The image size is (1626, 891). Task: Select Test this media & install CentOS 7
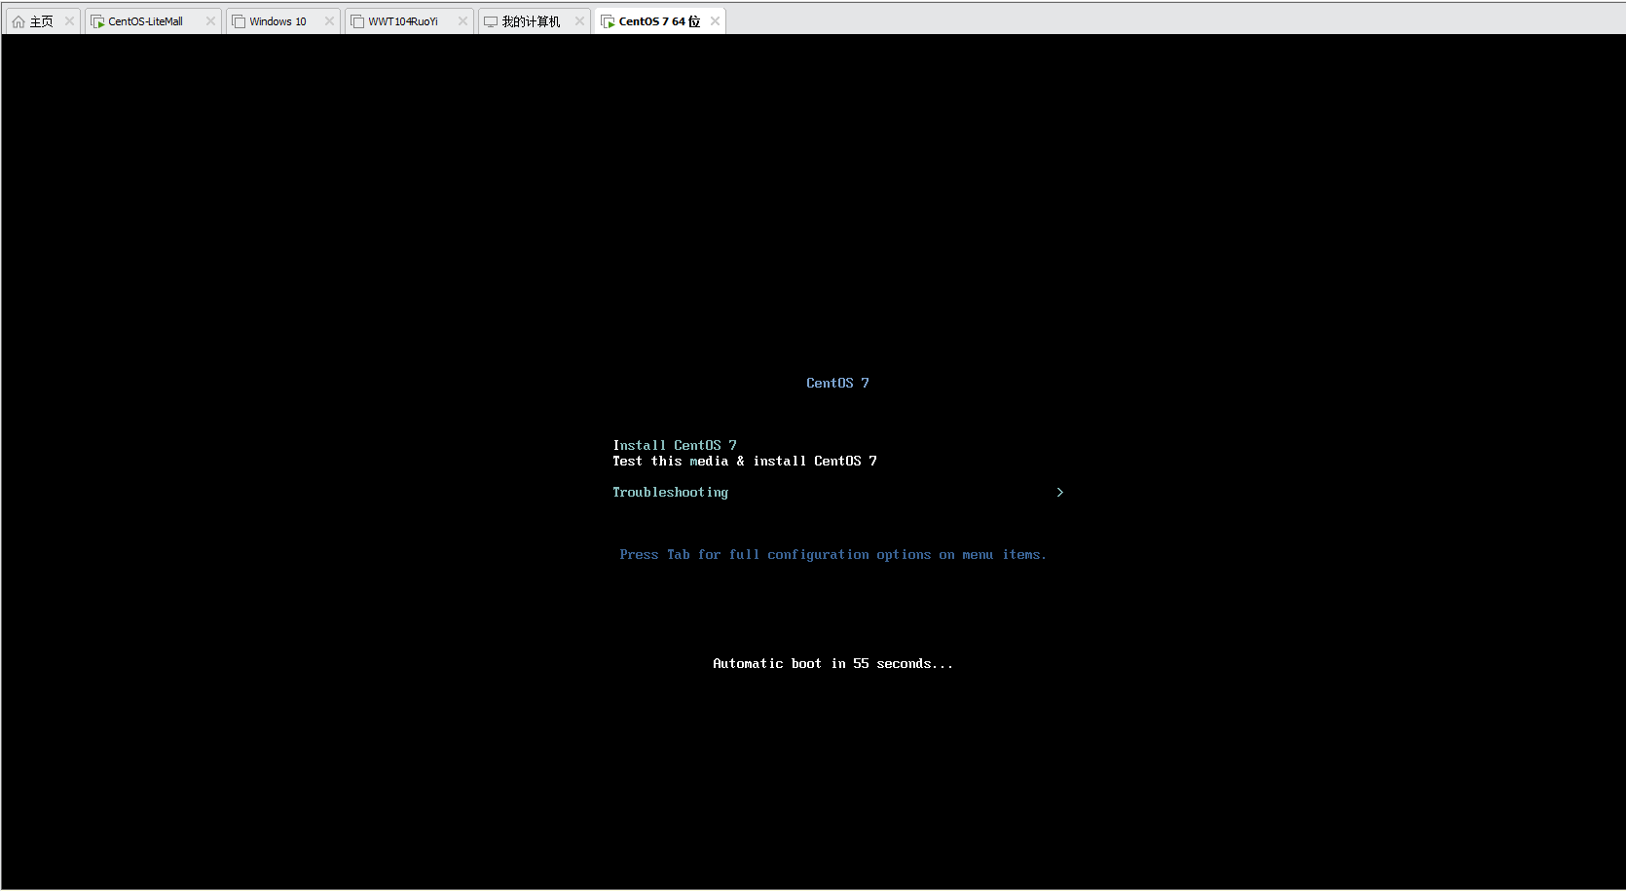pyautogui.click(x=744, y=461)
